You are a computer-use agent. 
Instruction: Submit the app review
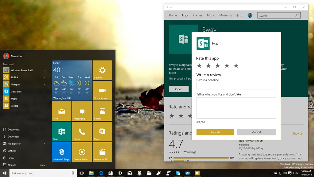[215, 132]
